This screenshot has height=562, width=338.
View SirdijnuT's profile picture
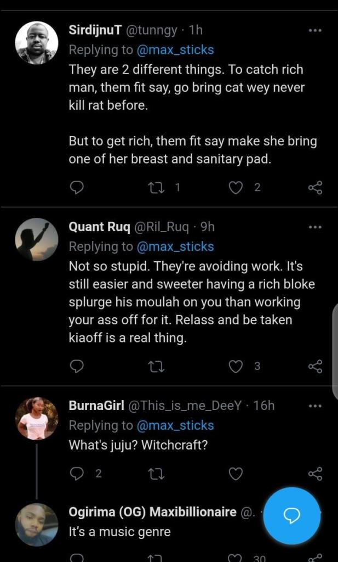36,43
